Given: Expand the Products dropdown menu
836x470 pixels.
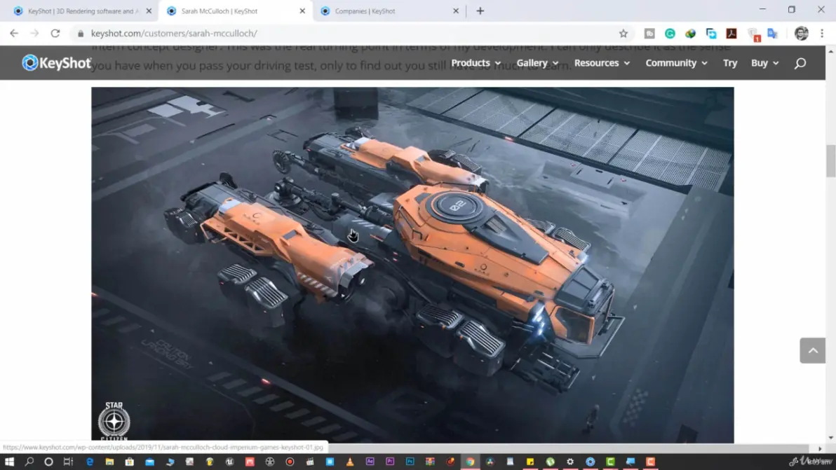Looking at the screenshot, I should click(476, 63).
